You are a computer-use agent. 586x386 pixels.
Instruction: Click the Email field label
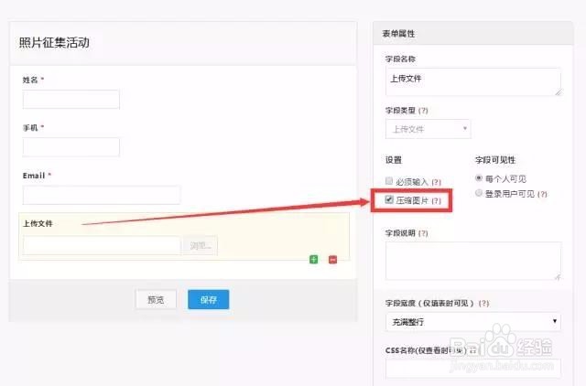pyautogui.click(x=34, y=176)
